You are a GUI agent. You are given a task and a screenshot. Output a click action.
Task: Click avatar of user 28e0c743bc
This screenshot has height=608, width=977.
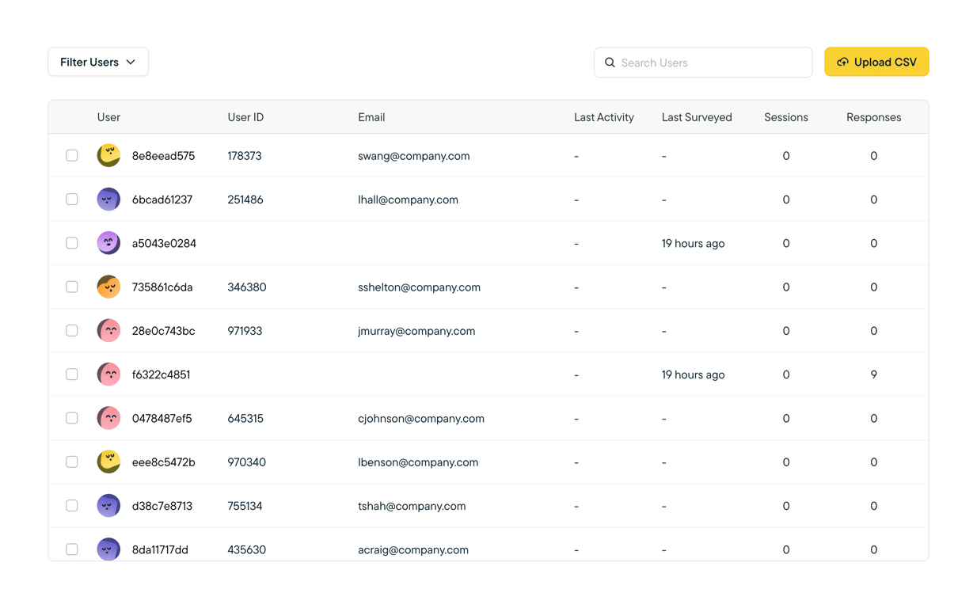pos(108,331)
